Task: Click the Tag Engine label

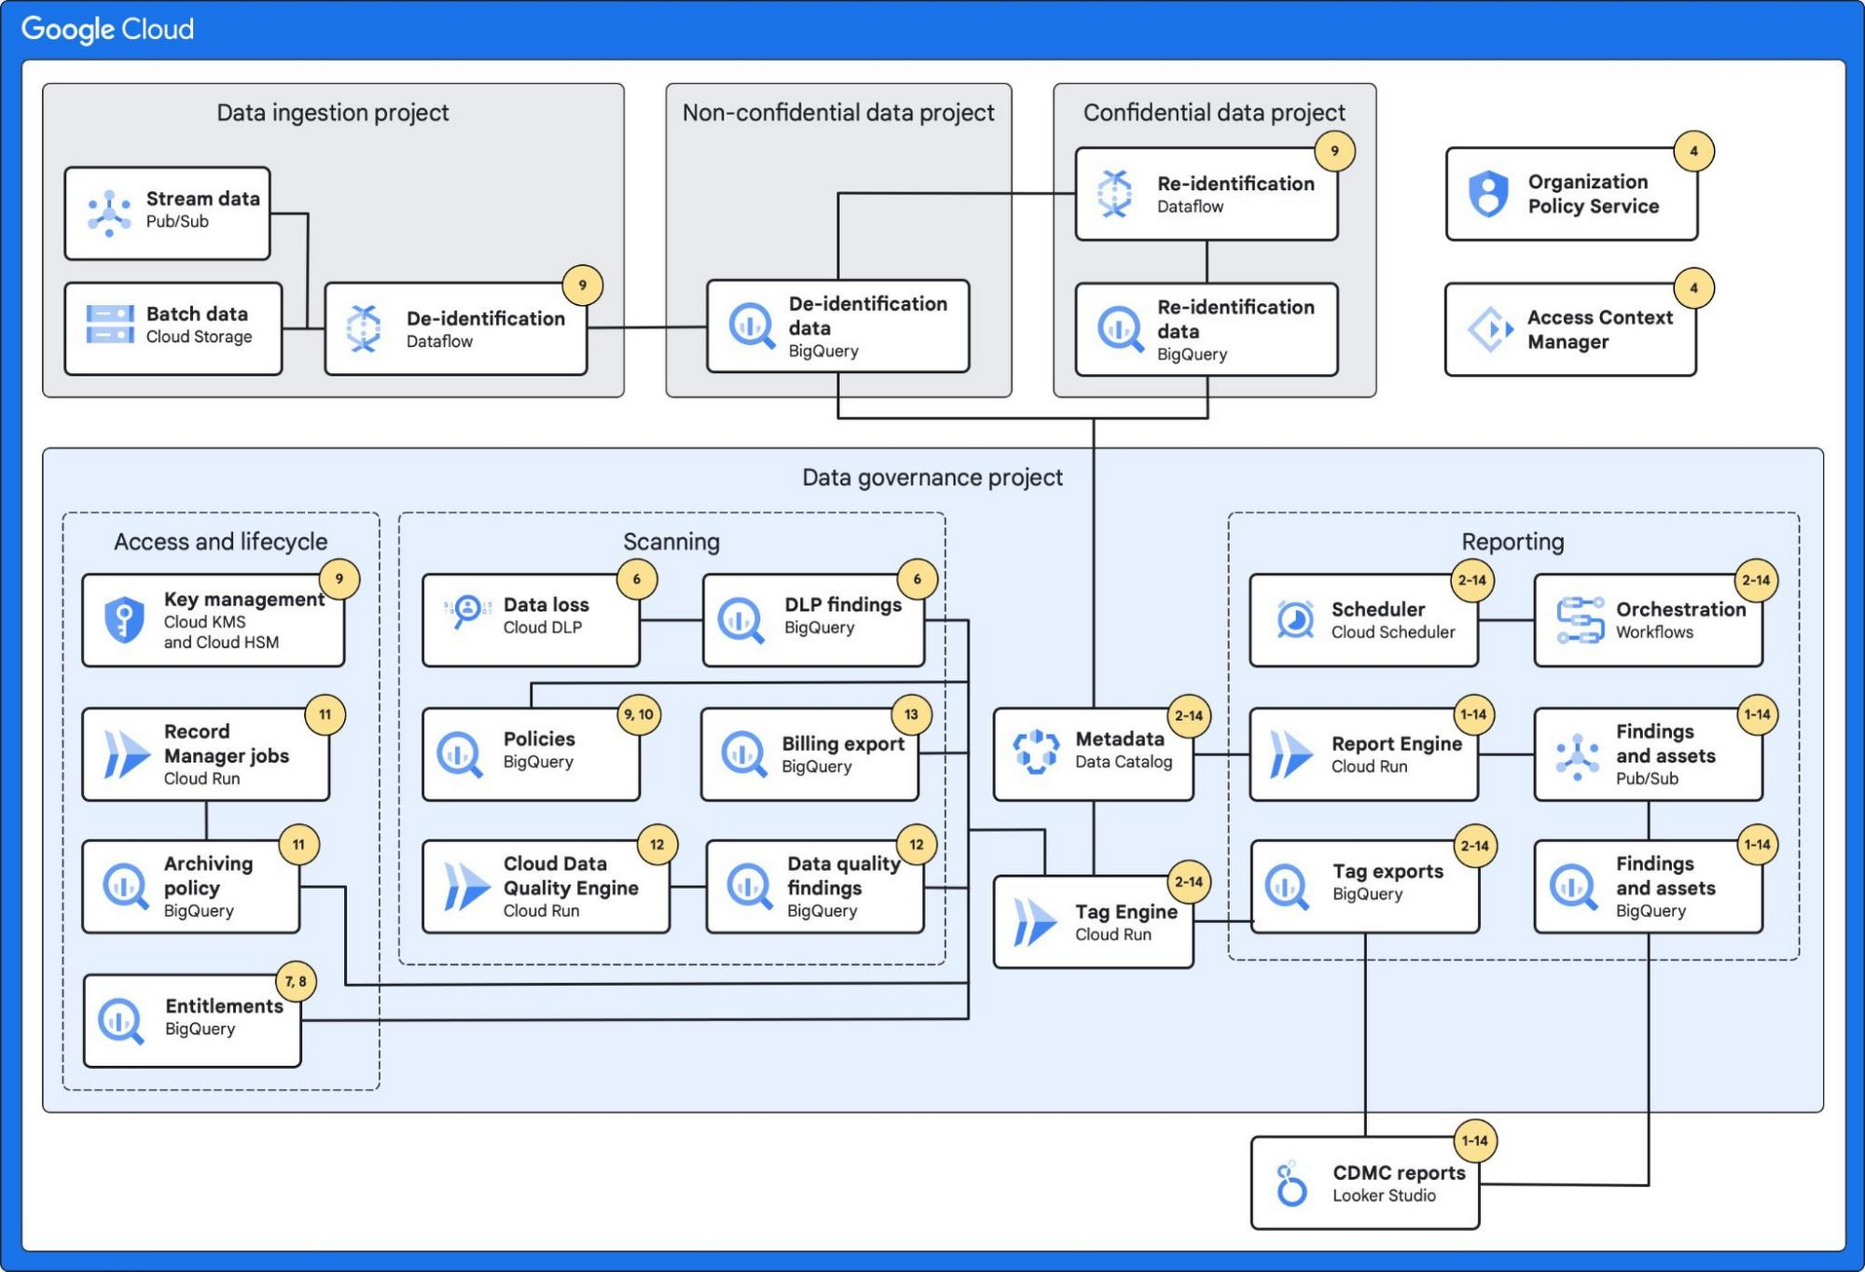Action: coord(1126,912)
